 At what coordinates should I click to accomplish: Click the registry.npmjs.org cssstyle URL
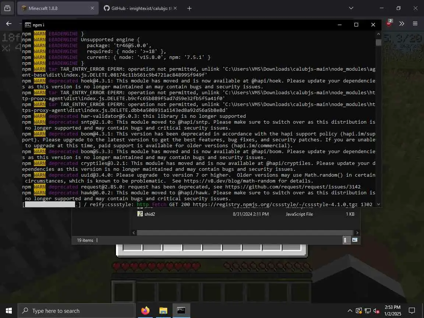[275, 204]
